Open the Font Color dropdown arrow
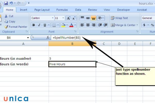Viewport: 155px width, 103px height. [75, 25]
